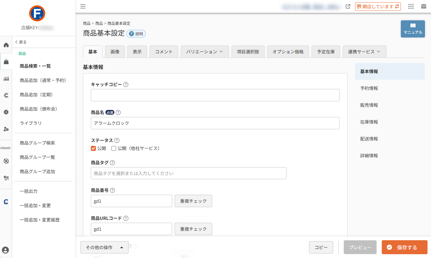
Task: Click the 商品番号 input field
Action: pyautogui.click(x=131, y=201)
